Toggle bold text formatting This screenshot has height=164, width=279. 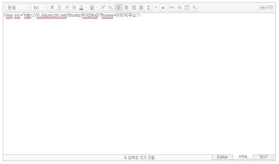point(52,7)
